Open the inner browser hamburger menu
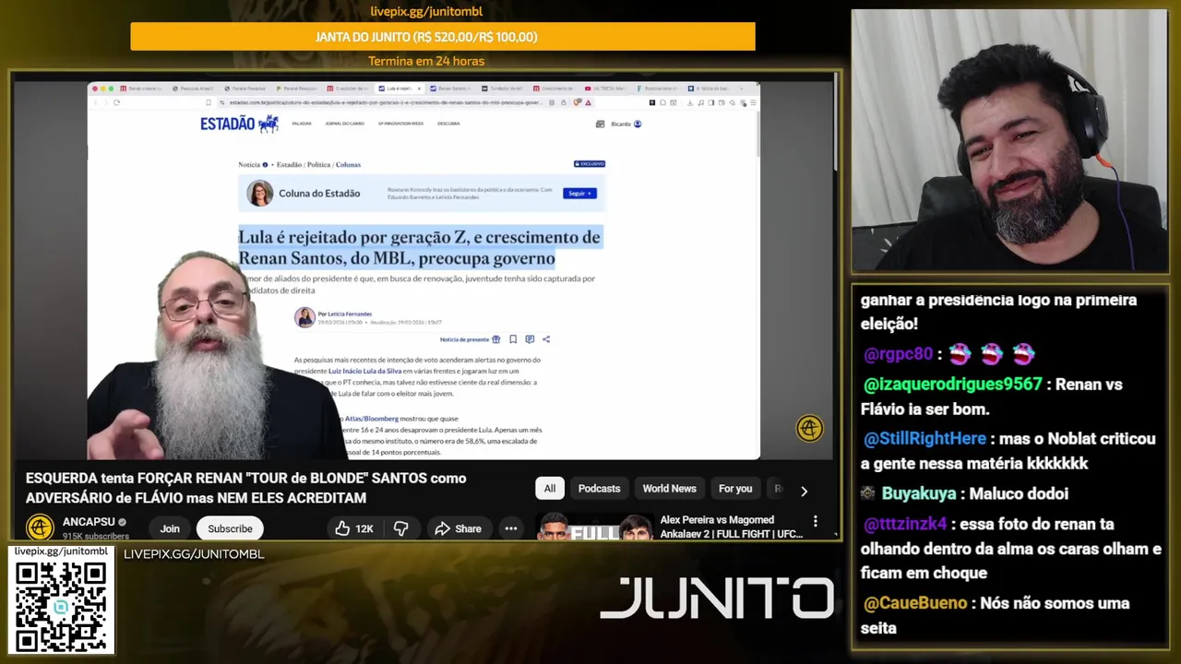The height and width of the screenshot is (664, 1181). (755, 102)
